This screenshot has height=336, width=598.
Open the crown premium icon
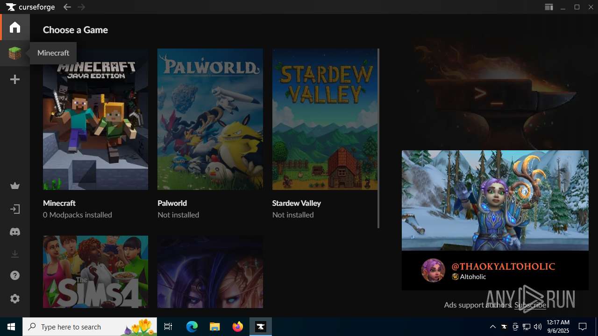point(15,186)
